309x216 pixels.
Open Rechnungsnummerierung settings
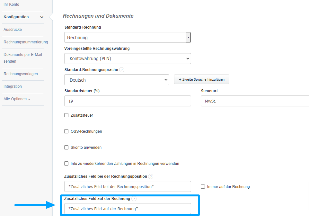(26, 42)
